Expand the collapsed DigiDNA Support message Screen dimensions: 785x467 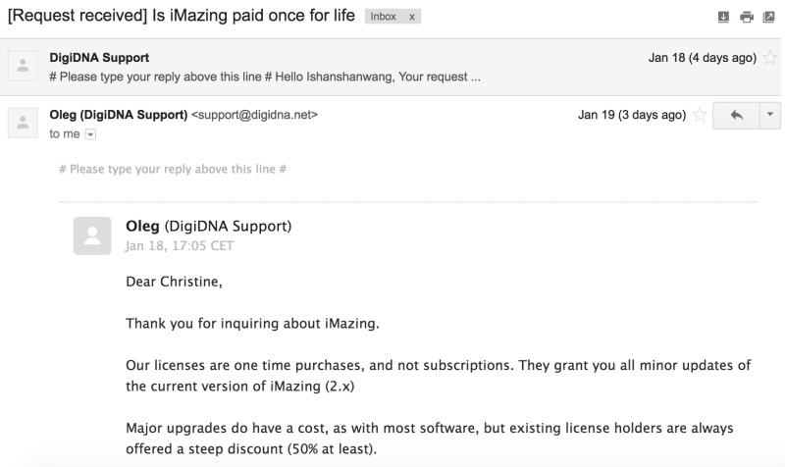[x=391, y=67]
